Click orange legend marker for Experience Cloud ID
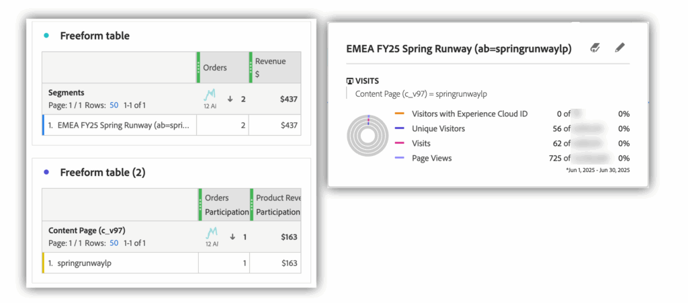This screenshot has width=688, height=303. pos(399,114)
